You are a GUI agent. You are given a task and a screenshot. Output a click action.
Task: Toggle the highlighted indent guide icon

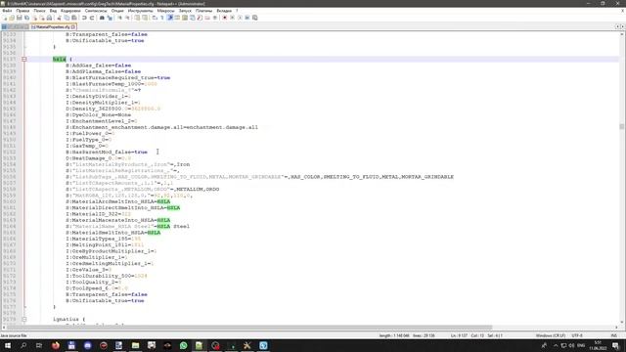[169, 18]
